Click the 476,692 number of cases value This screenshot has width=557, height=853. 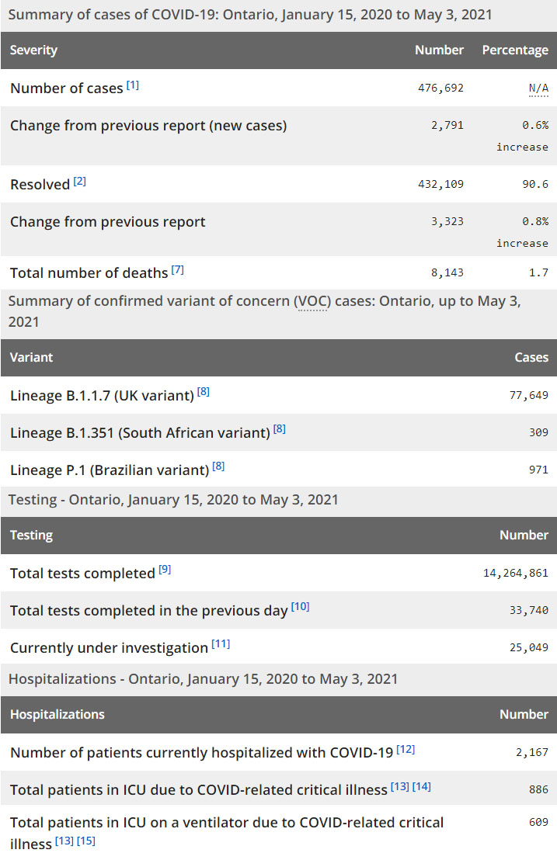click(x=440, y=88)
